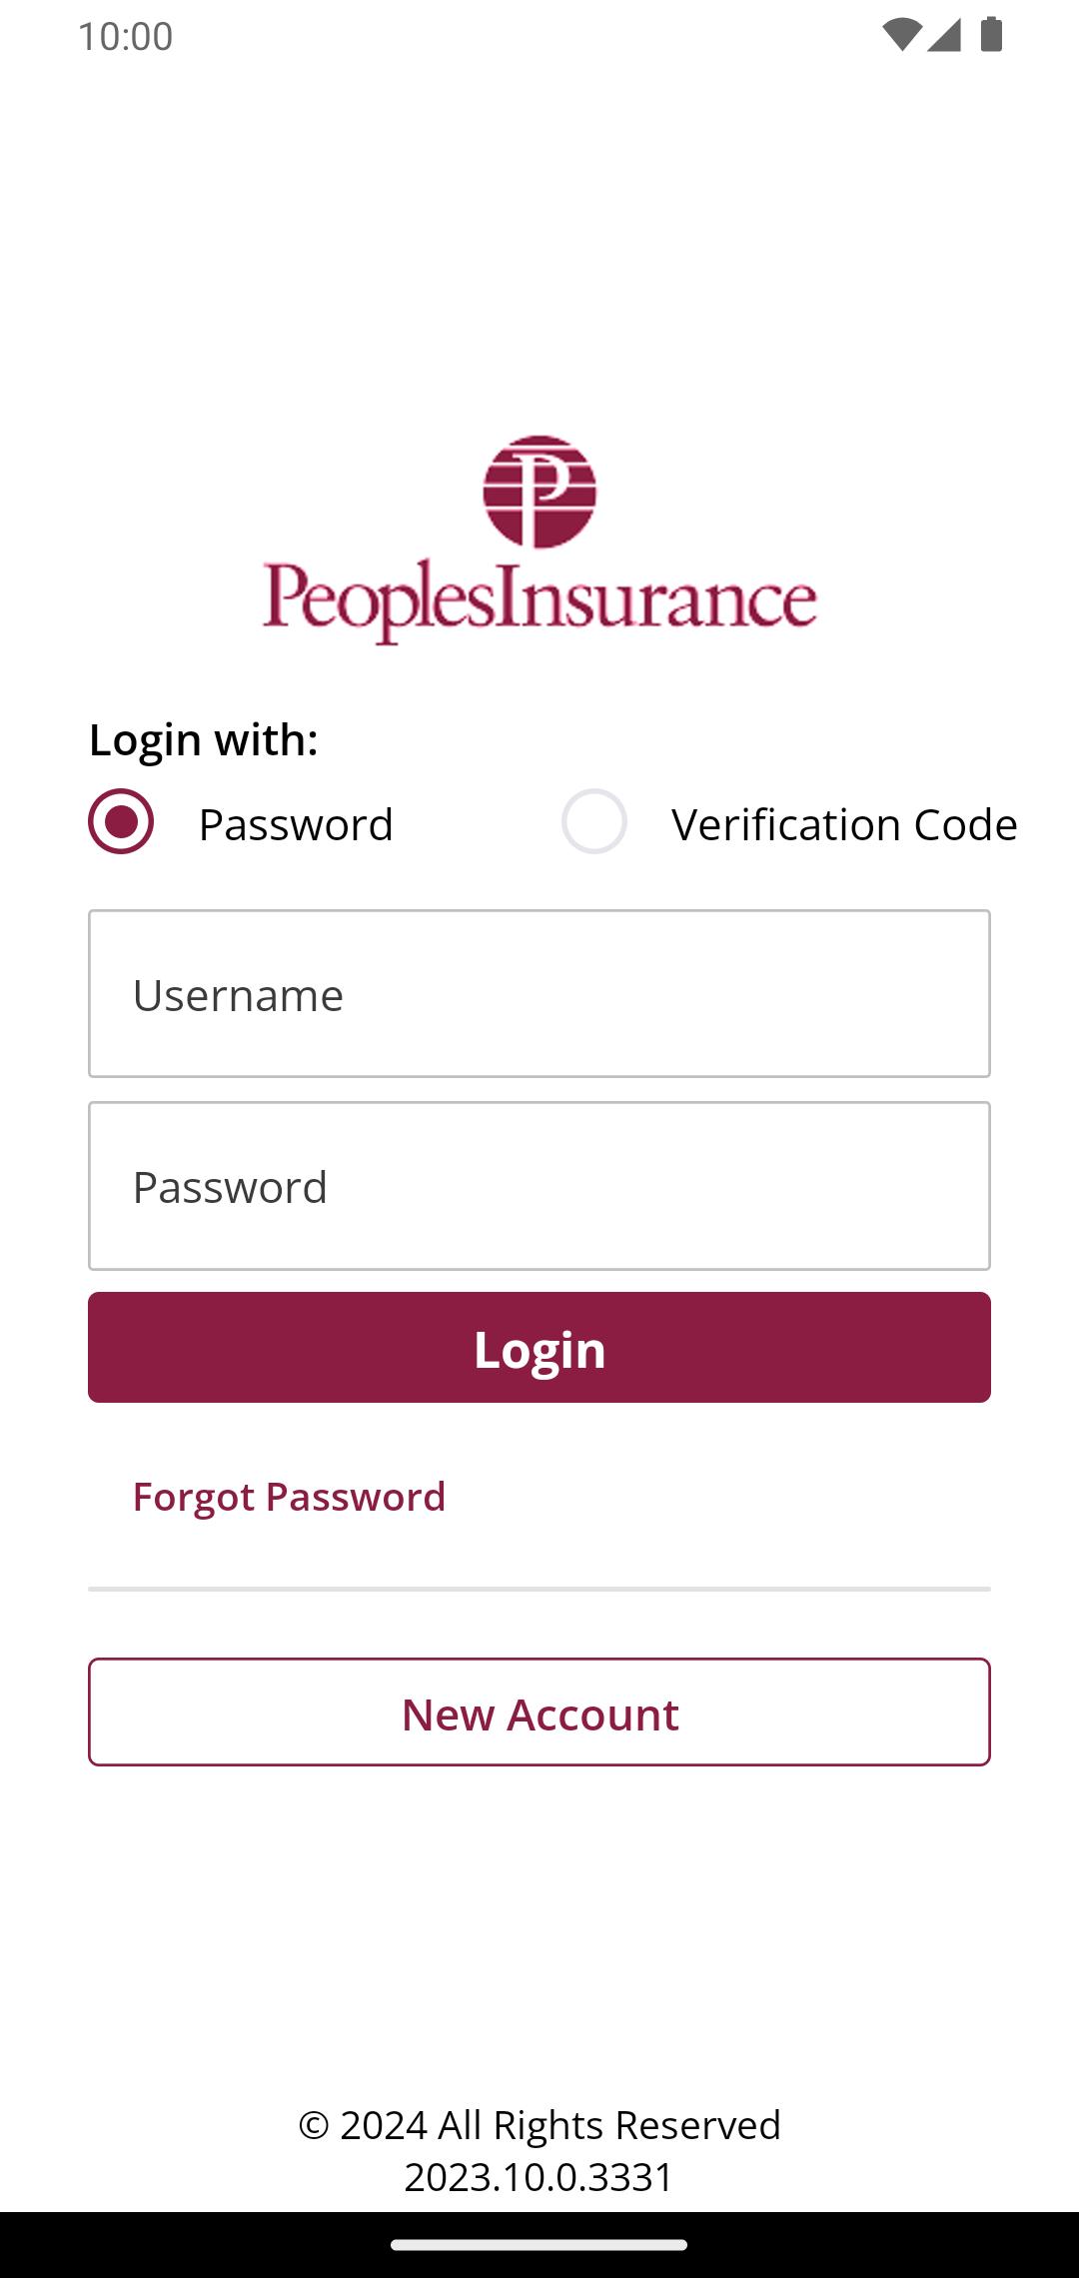Tap the version number 2023.10.0.3331

click(x=539, y=2177)
